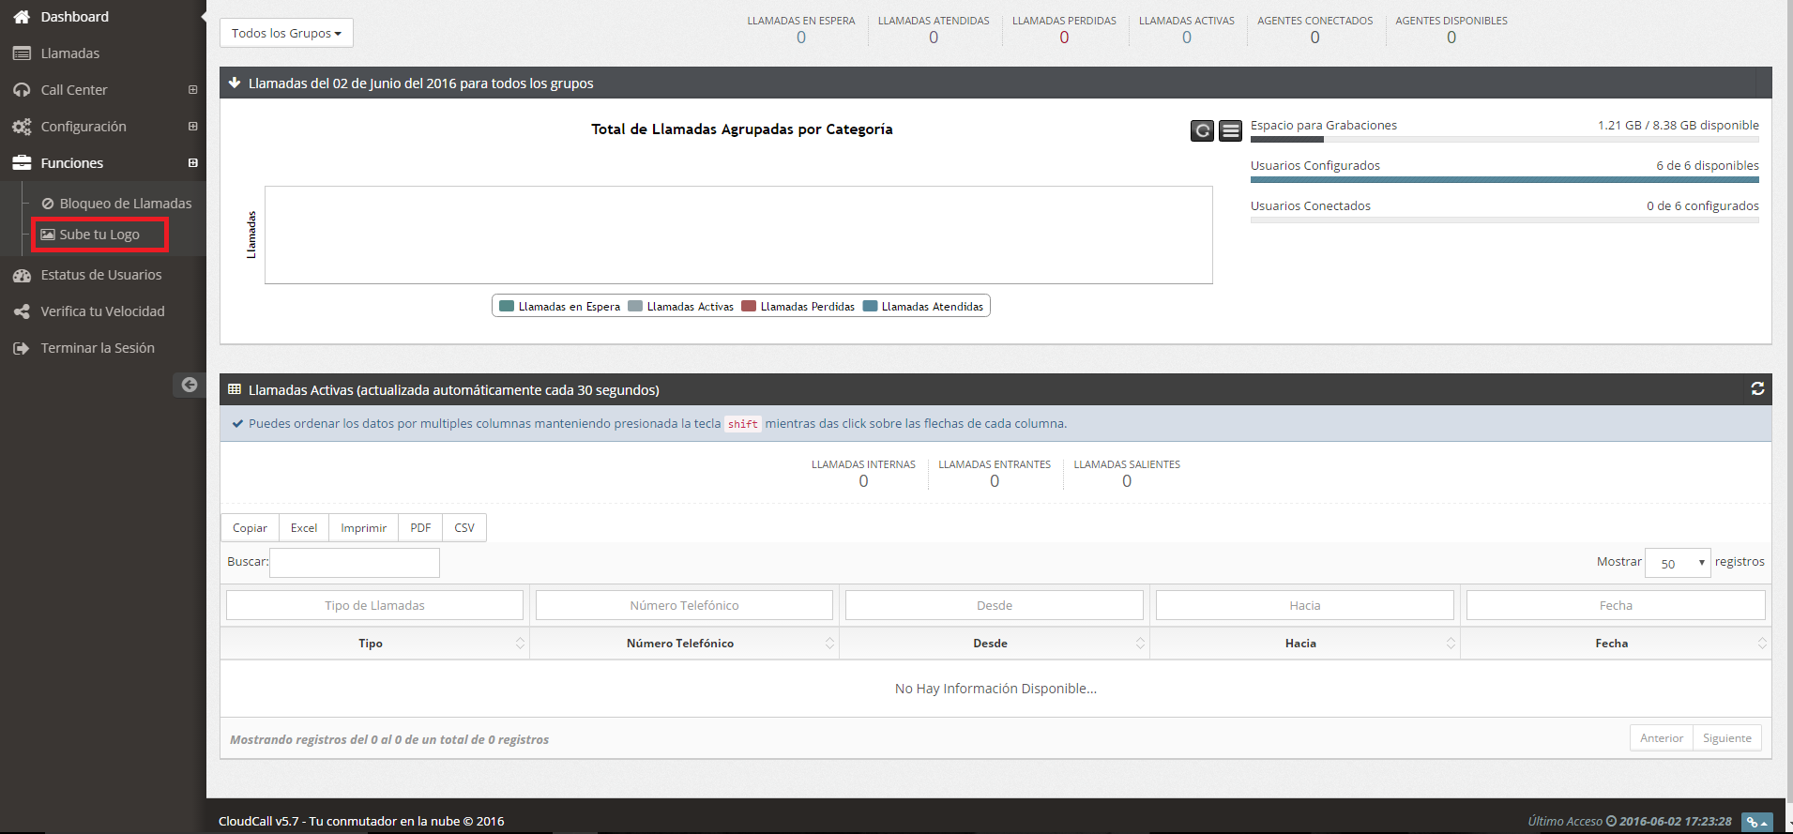The image size is (1793, 834).
Task: Open Estatus de Usuarios
Action: click(101, 275)
